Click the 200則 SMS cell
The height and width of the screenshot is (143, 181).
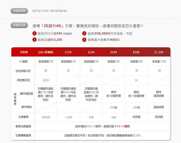click(x=114, y=108)
